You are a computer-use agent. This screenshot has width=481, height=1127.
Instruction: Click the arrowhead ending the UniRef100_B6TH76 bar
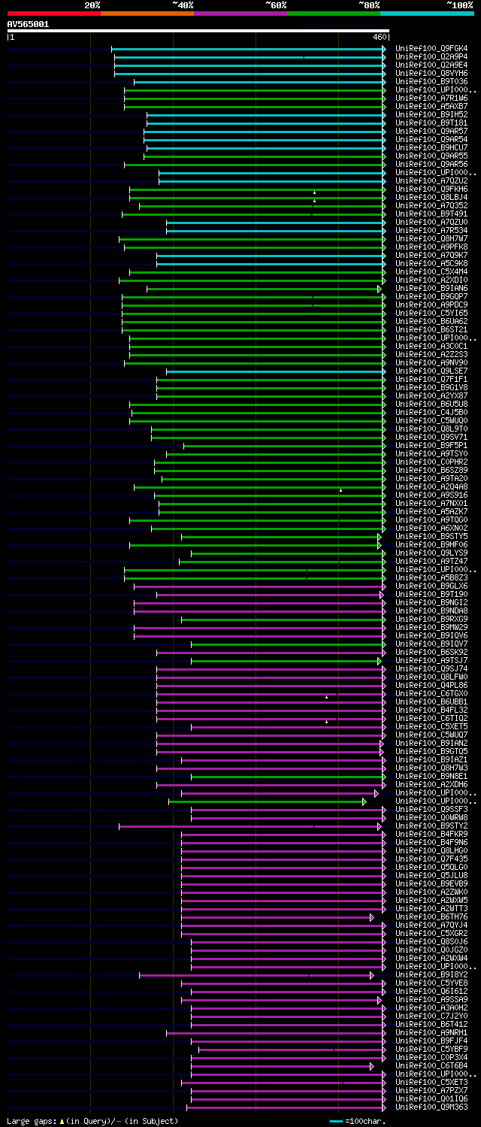pyautogui.click(x=371, y=917)
